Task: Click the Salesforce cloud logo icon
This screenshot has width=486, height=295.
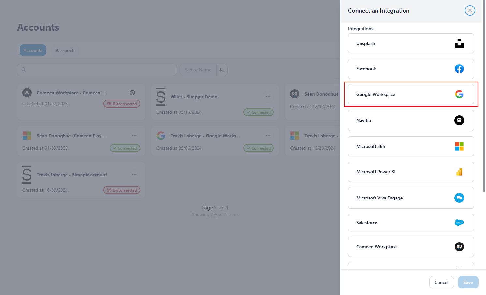Action: click(459, 223)
